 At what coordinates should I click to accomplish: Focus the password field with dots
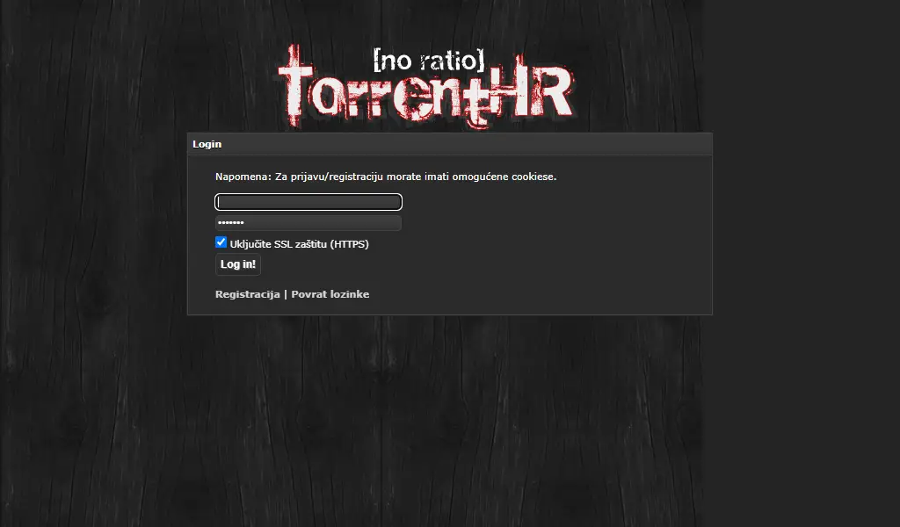tap(308, 222)
